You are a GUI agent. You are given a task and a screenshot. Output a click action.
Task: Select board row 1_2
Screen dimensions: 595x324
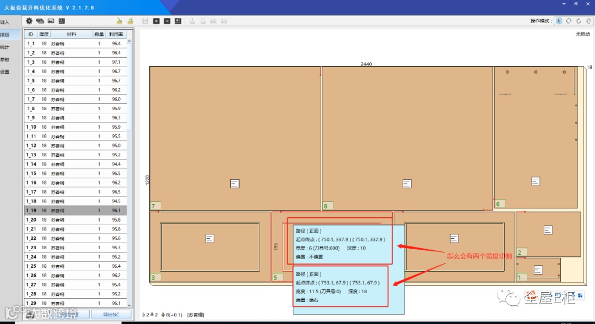point(75,53)
